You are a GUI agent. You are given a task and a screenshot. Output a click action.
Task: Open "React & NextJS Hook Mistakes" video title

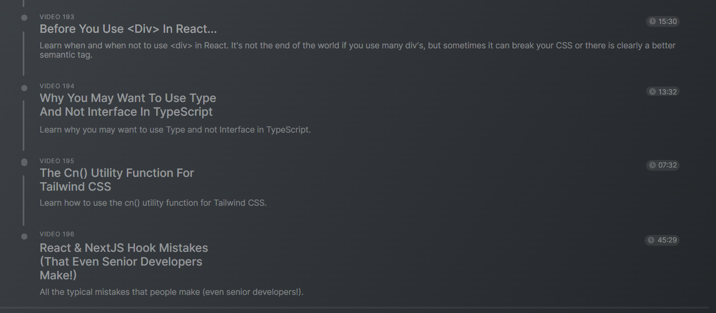pyautogui.click(x=124, y=261)
